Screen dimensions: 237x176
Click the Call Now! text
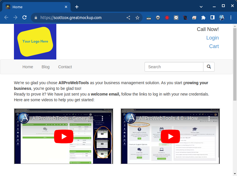click(x=208, y=29)
